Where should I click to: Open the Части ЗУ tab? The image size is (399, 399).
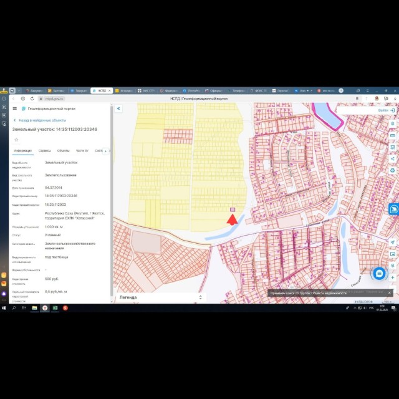[82, 151]
